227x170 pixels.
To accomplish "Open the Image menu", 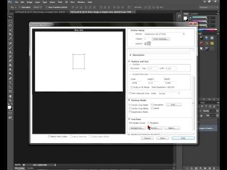I will click(29, 2).
